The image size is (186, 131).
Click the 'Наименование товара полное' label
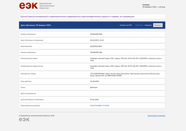click(32, 66)
